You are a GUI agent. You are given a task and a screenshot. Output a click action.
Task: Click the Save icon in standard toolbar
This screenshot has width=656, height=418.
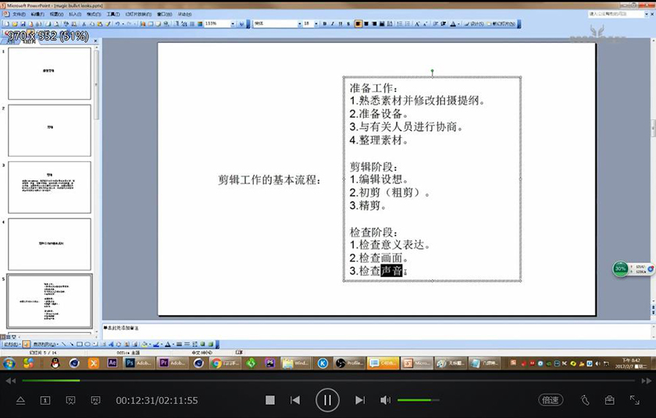pyautogui.click(x=23, y=24)
